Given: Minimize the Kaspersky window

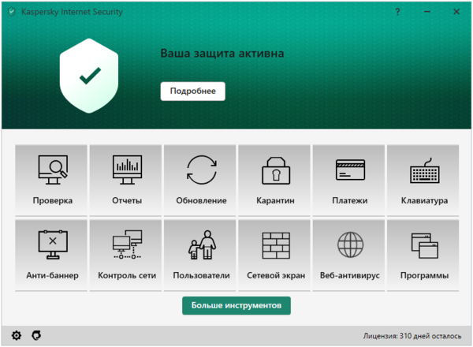Looking at the screenshot, I should click(x=427, y=12).
